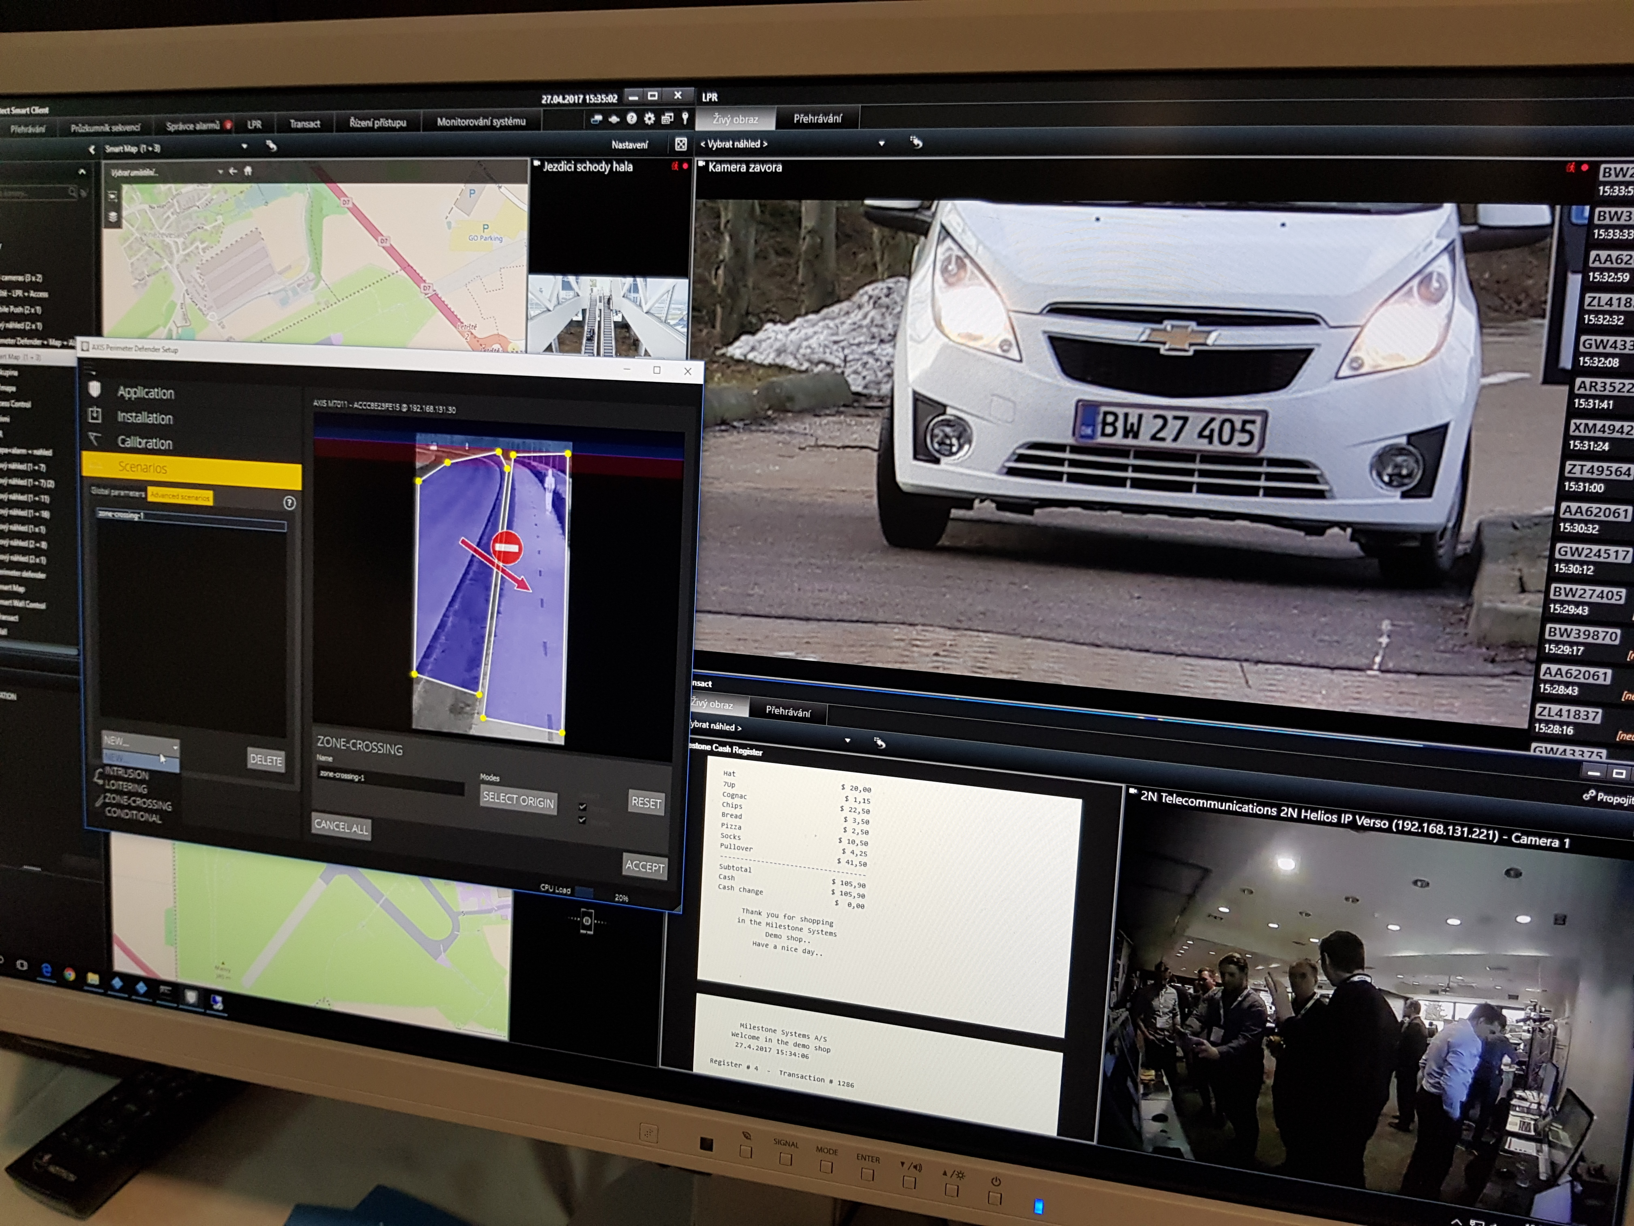Expand the Vybrat náhled dropdown in LPR window
This screenshot has height=1226, width=1634.
[881, 144]
